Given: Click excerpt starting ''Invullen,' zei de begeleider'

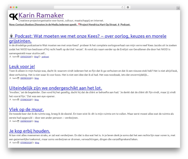Looking at the screenshot, I should (x=92, y=94).
